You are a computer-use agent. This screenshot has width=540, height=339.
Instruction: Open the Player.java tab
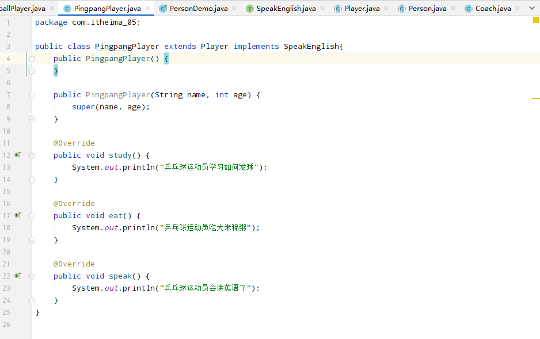[x=362, y=8]
